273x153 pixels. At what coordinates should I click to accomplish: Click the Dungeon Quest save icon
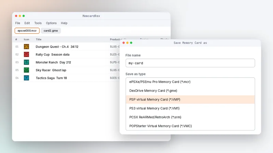(x=27, y=47)
